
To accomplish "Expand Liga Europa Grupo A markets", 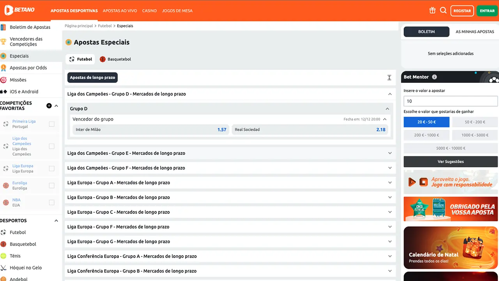I will pyautogui.click(x=390, y=183).
